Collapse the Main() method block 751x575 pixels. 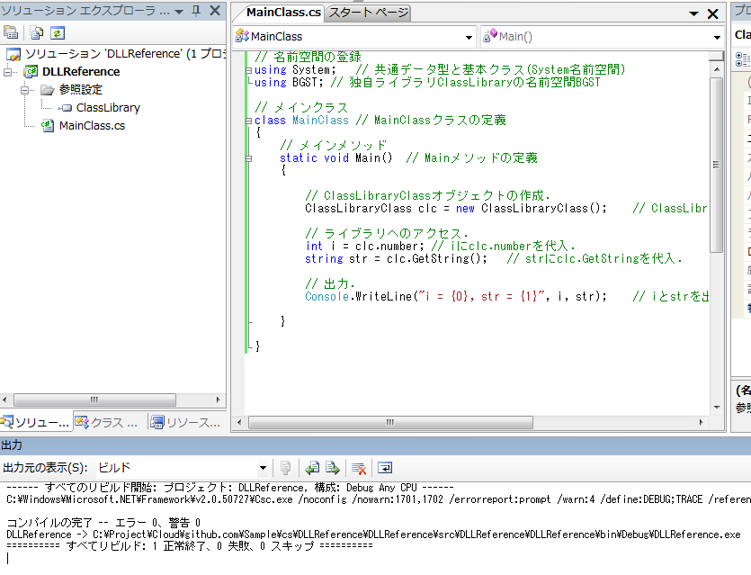pyautogui.click(x=248, y=158)
